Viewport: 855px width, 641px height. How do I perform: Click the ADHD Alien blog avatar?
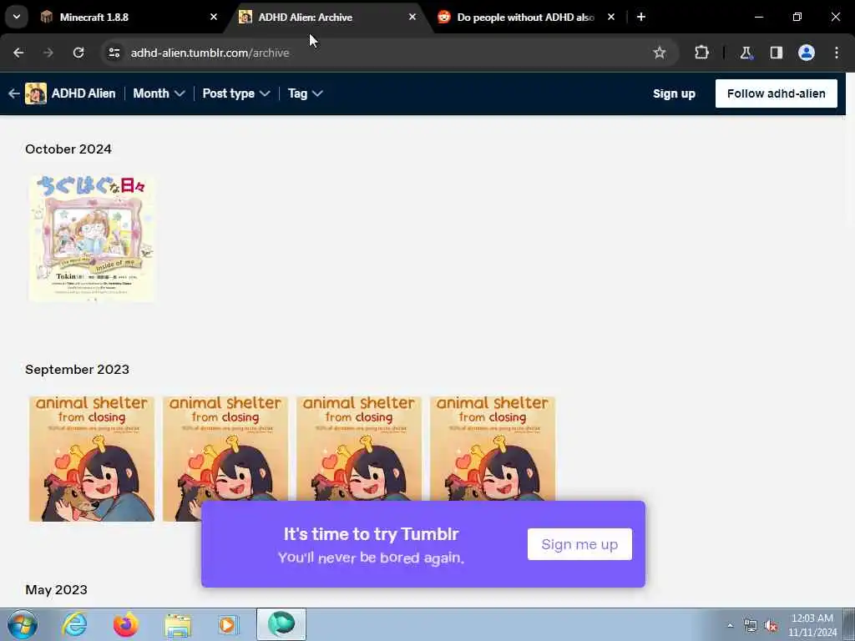click(x=36, y=93)
